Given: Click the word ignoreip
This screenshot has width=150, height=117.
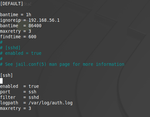Looking at the screenshot, I should tap(10, 20).
